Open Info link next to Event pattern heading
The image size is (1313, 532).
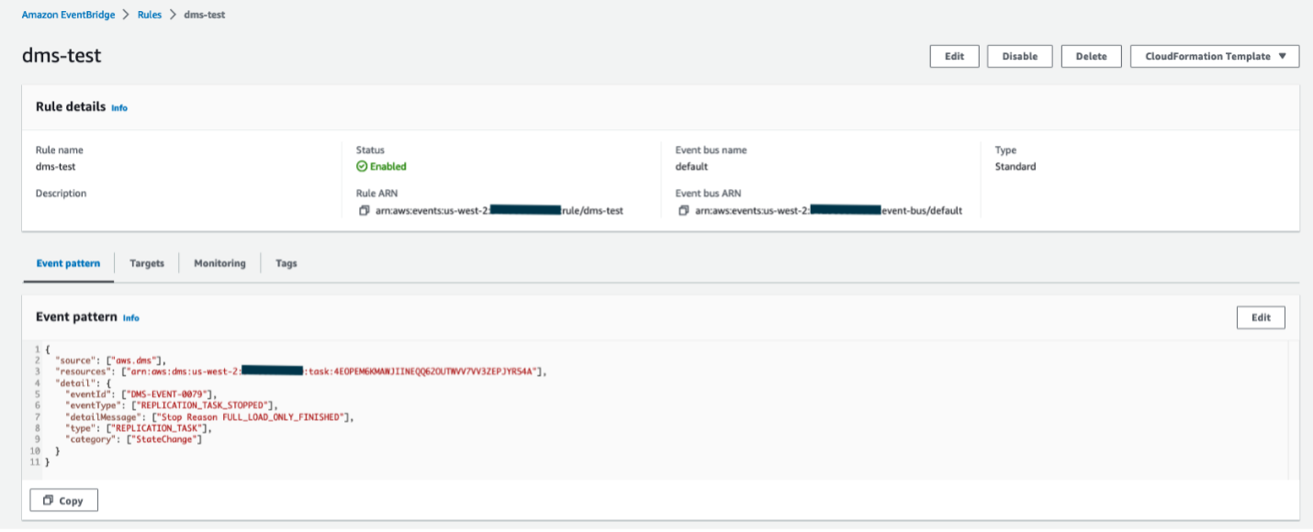[x=131, y=318]
